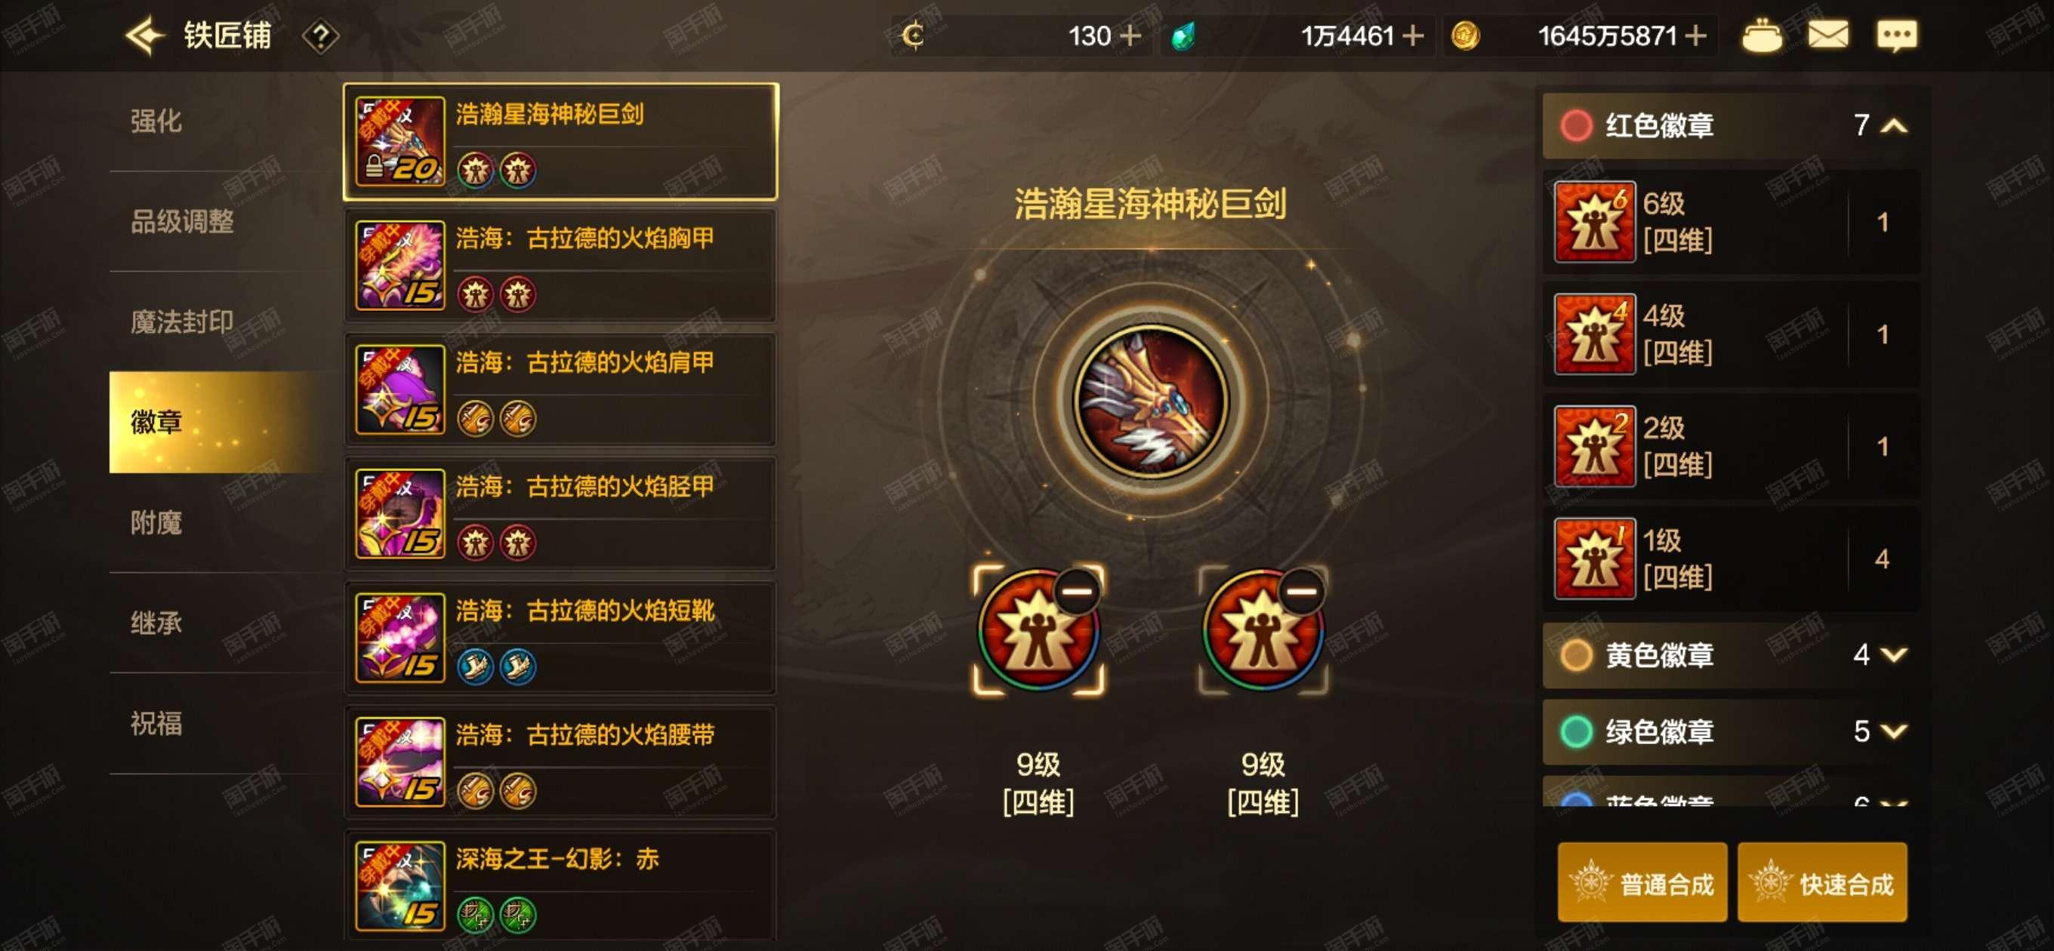Click the 普通合成 button
The height and width of the screenshot is (951, 2054).
tap(1642, 882)
